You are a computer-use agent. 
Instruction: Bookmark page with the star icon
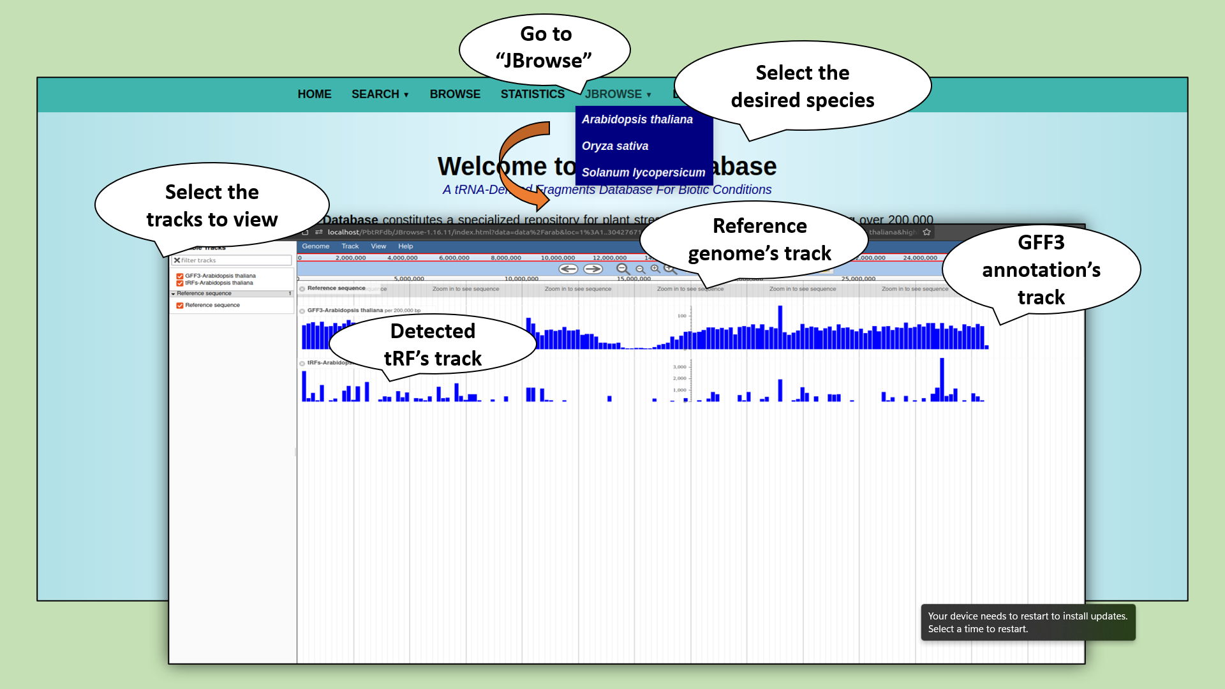coord(926,232)
